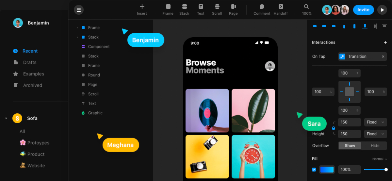Screen dimensions: 392x181
Task: Add a new interaction with plus icon
Action: (385, 42)
